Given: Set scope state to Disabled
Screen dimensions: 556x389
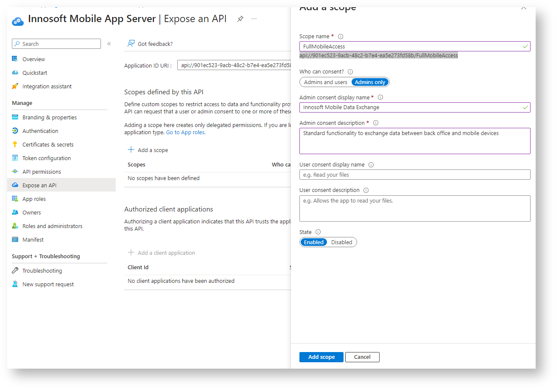Looking at the screenshot, I should [341, 242].
